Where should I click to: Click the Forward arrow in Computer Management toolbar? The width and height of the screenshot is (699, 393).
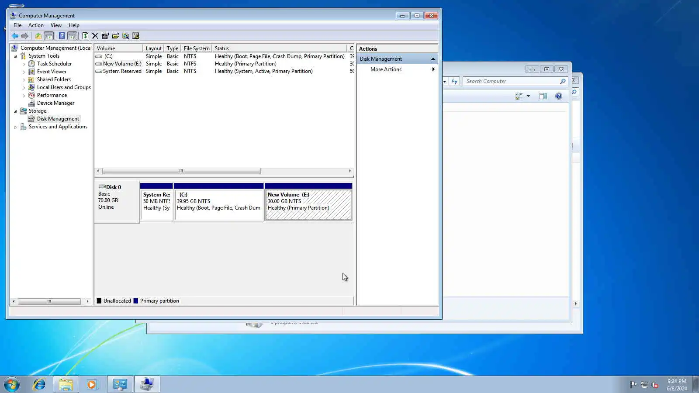pos(25,36)
